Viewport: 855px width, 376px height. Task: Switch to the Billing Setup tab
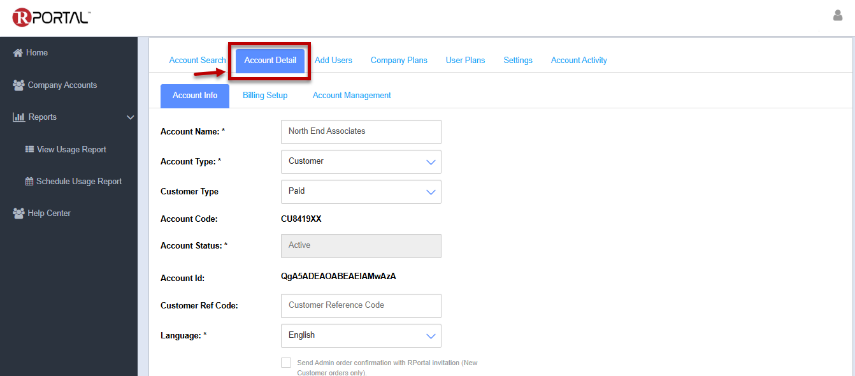265,96
